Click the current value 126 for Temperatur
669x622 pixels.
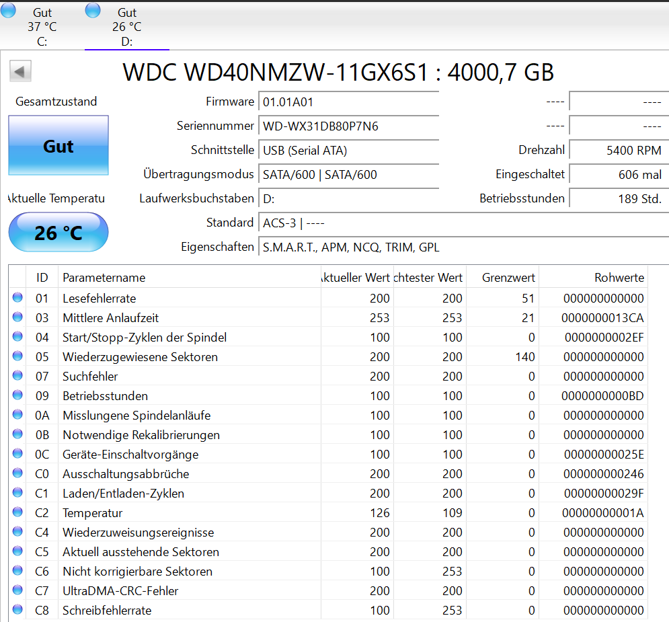[x=380, y=513]
